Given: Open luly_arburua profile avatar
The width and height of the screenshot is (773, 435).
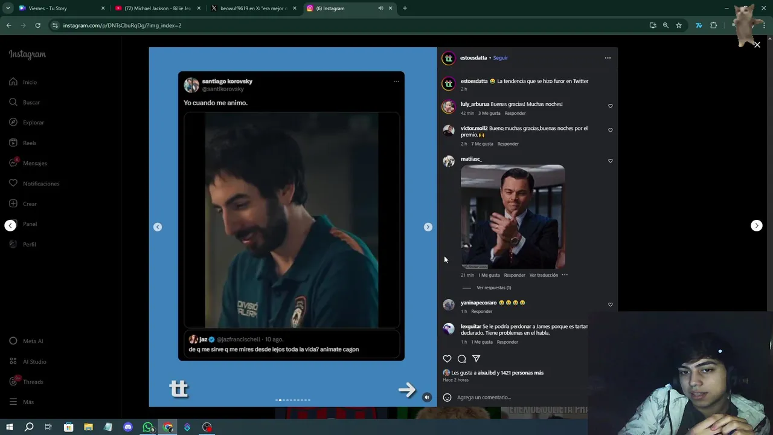Looking at the screenshot, I should [448, 107].
